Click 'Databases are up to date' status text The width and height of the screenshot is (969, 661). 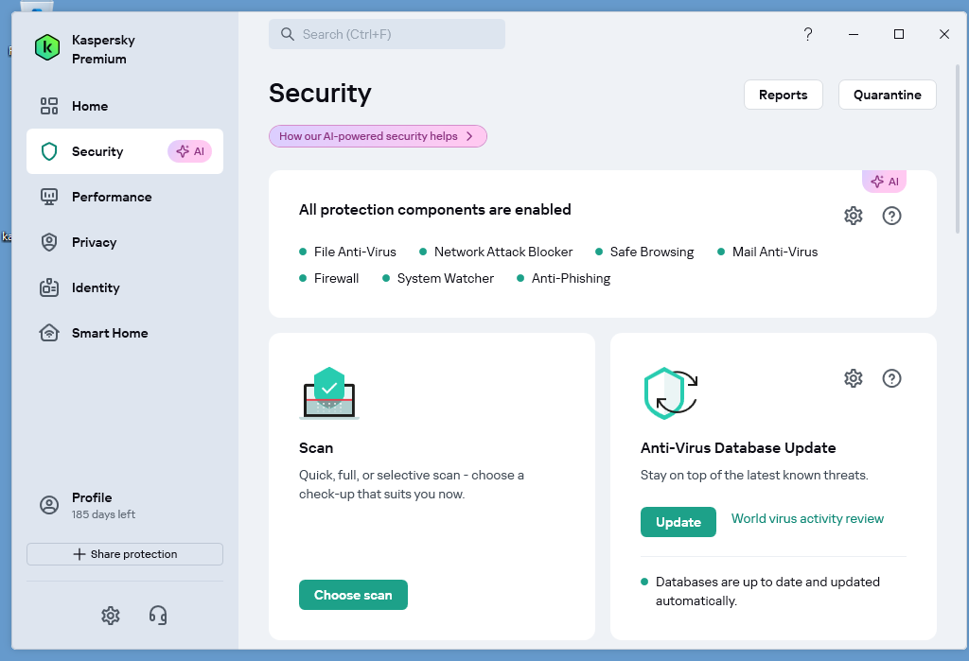click(767, 591)
